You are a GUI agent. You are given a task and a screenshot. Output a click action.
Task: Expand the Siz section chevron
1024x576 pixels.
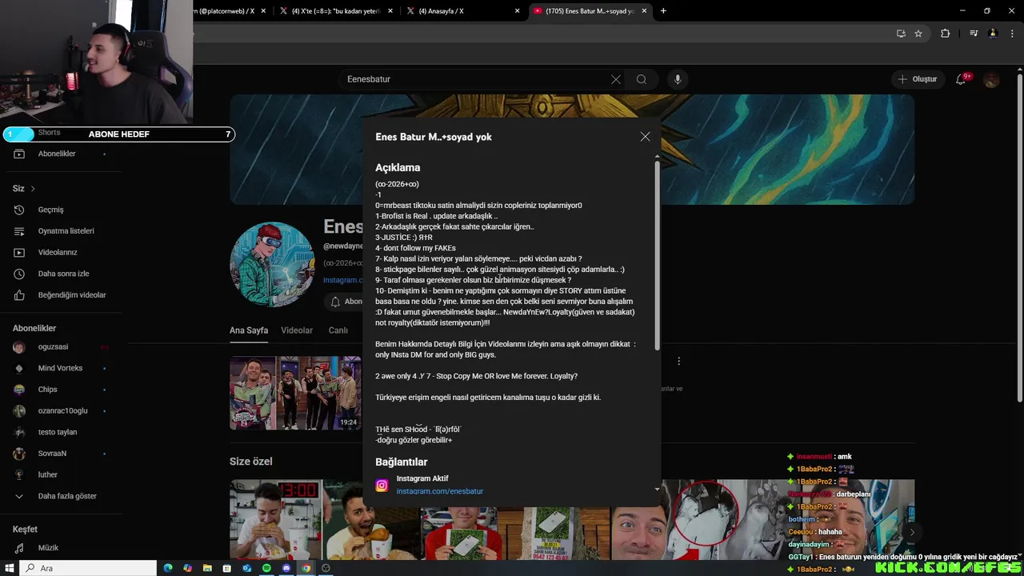[33, 189]
